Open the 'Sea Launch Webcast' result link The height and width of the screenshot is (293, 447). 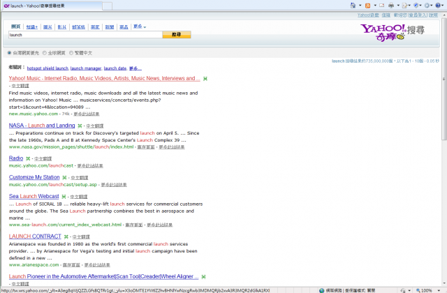pyautogui.click(x=34, y=197)
